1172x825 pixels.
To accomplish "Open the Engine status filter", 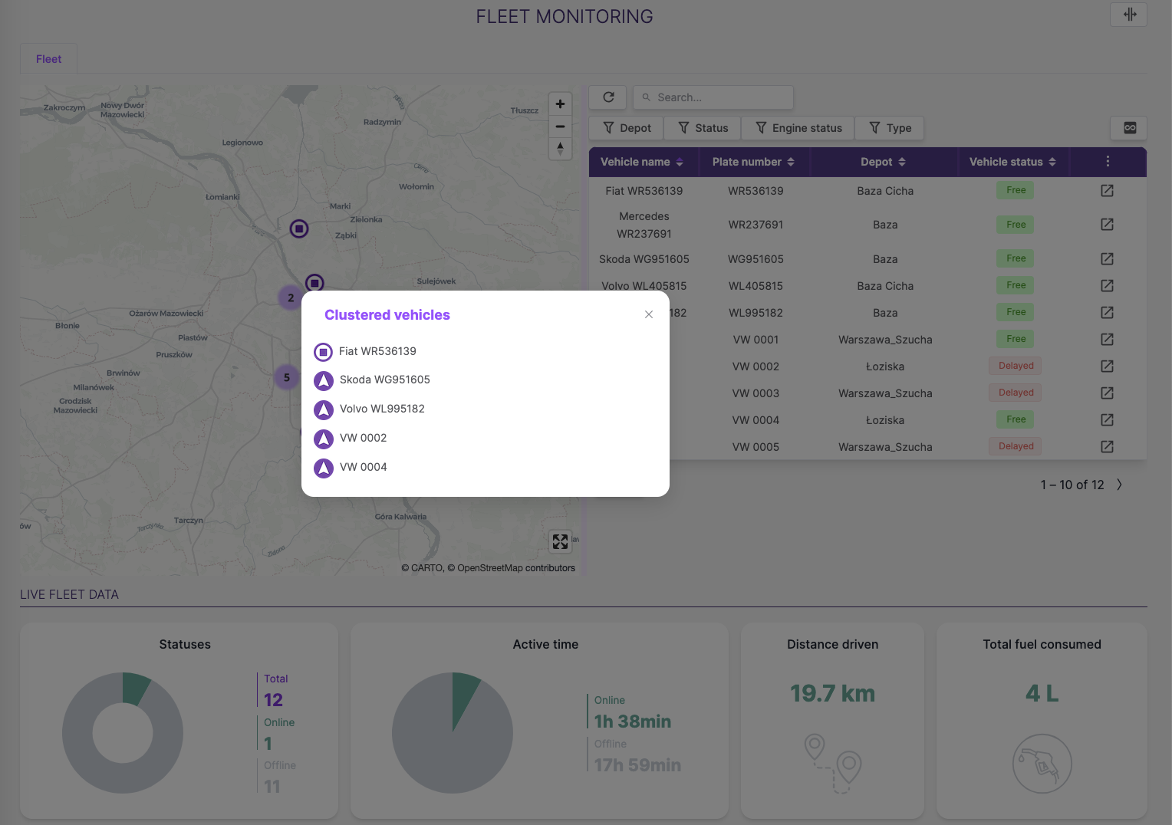I will [798, 128].
